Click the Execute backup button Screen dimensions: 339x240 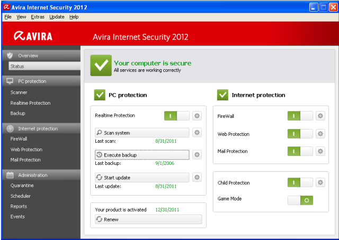pos(142,155)
